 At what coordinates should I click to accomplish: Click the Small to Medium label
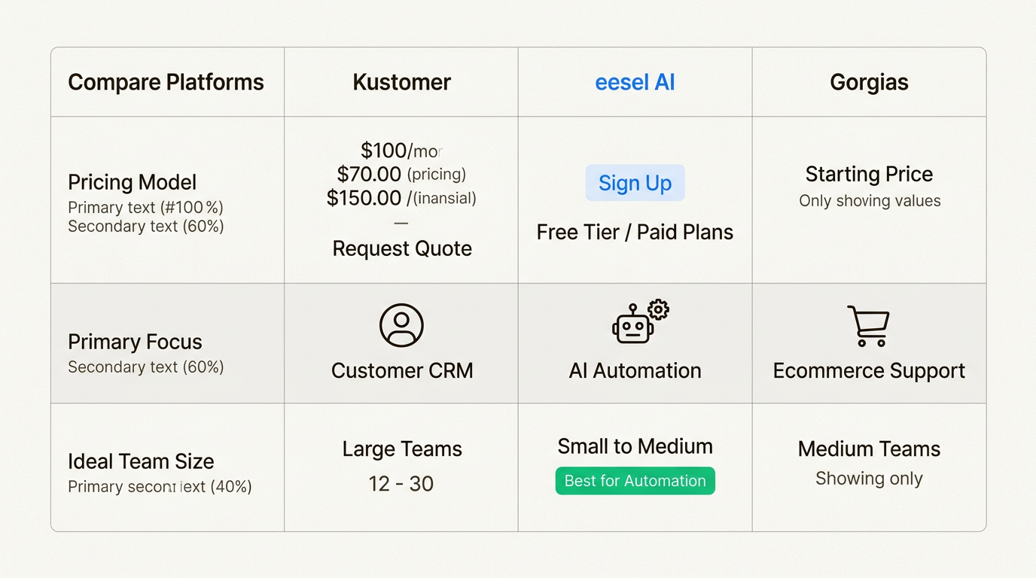(635, 446)
